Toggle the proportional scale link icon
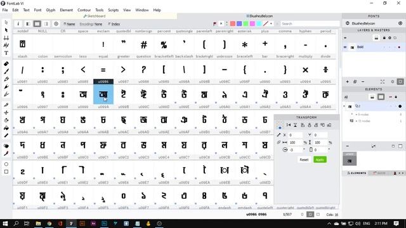 278,142
